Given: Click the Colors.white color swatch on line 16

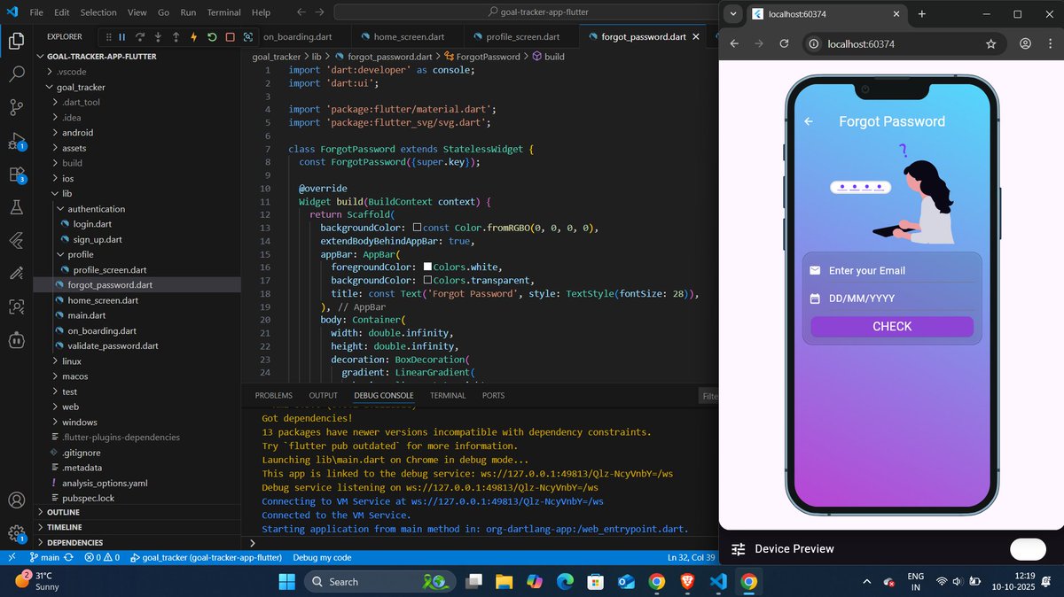Looking at the screenshot, I should (426, 267).
